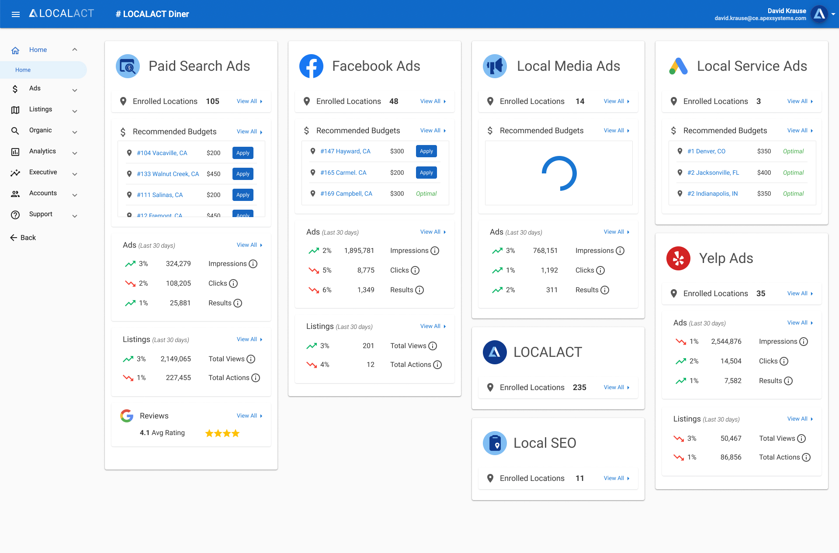Image resolution: width=839 pixels, height=553 pixels.
Task: Click the # LOCALACT Diner account title
Action: (x=153, y=14)
